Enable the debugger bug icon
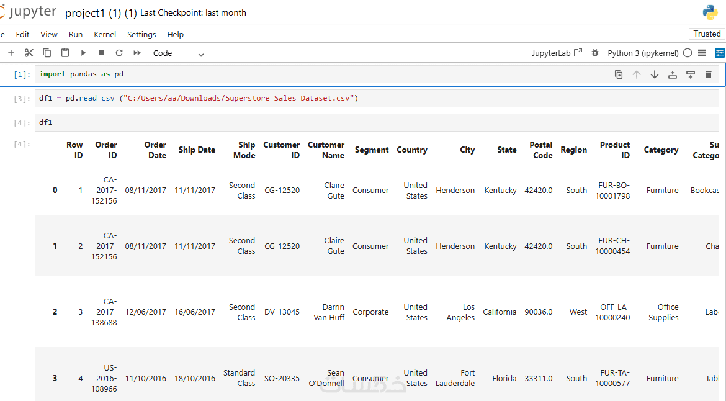The height and width of the screenshot is (401, 726). (x=595, y=53)
